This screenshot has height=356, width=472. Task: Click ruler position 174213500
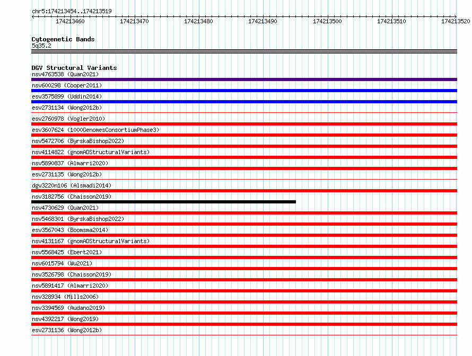pos(328,21)
